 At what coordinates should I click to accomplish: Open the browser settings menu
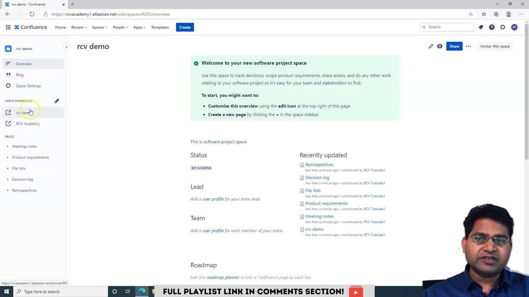coord(521,14)
